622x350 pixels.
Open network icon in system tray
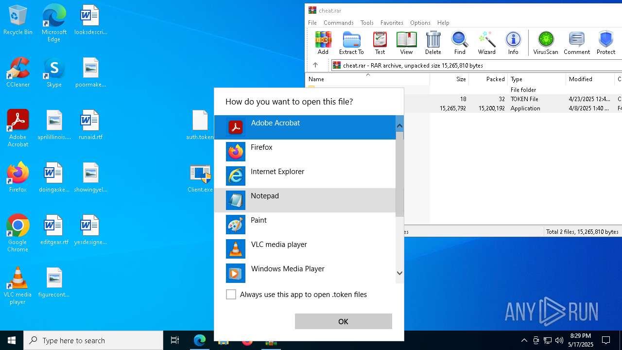pyautogui.click(x=548, y=340)
